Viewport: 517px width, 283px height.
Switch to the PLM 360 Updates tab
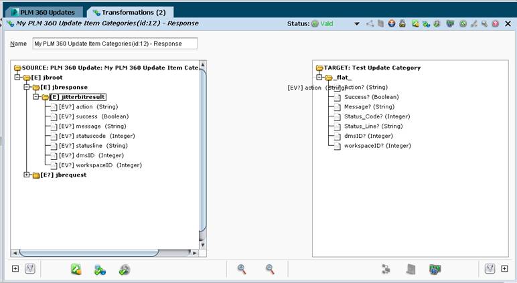[43, 12]
